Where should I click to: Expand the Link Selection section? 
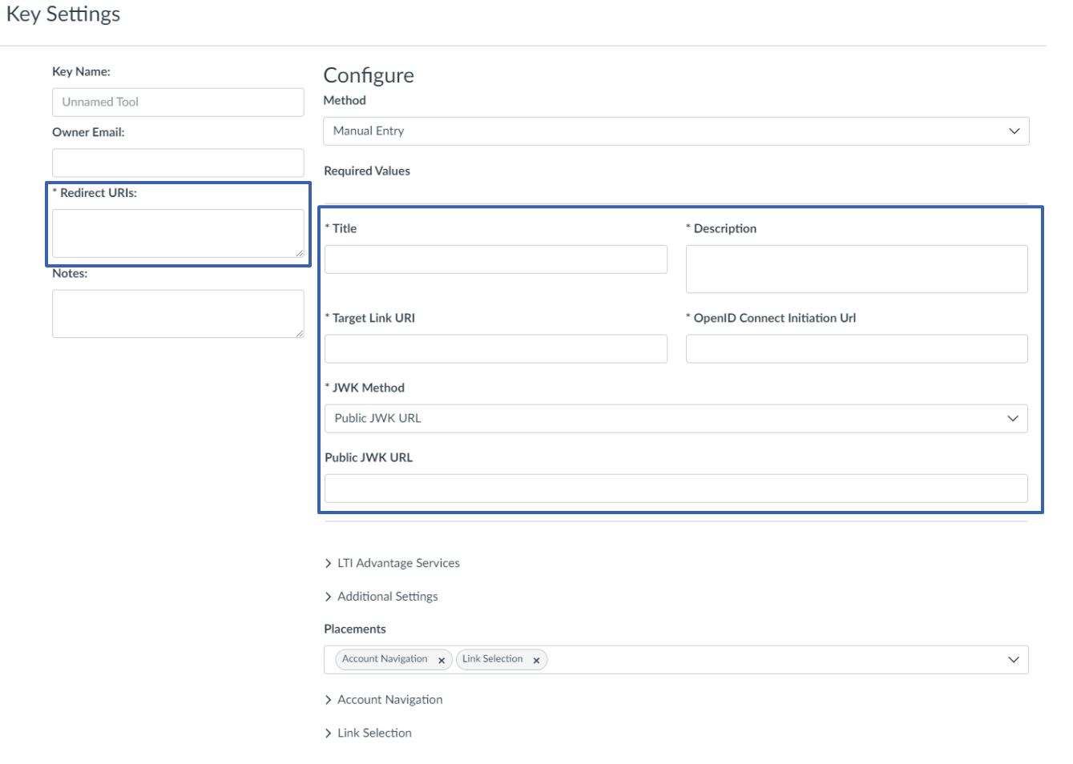tap(368, 733)
